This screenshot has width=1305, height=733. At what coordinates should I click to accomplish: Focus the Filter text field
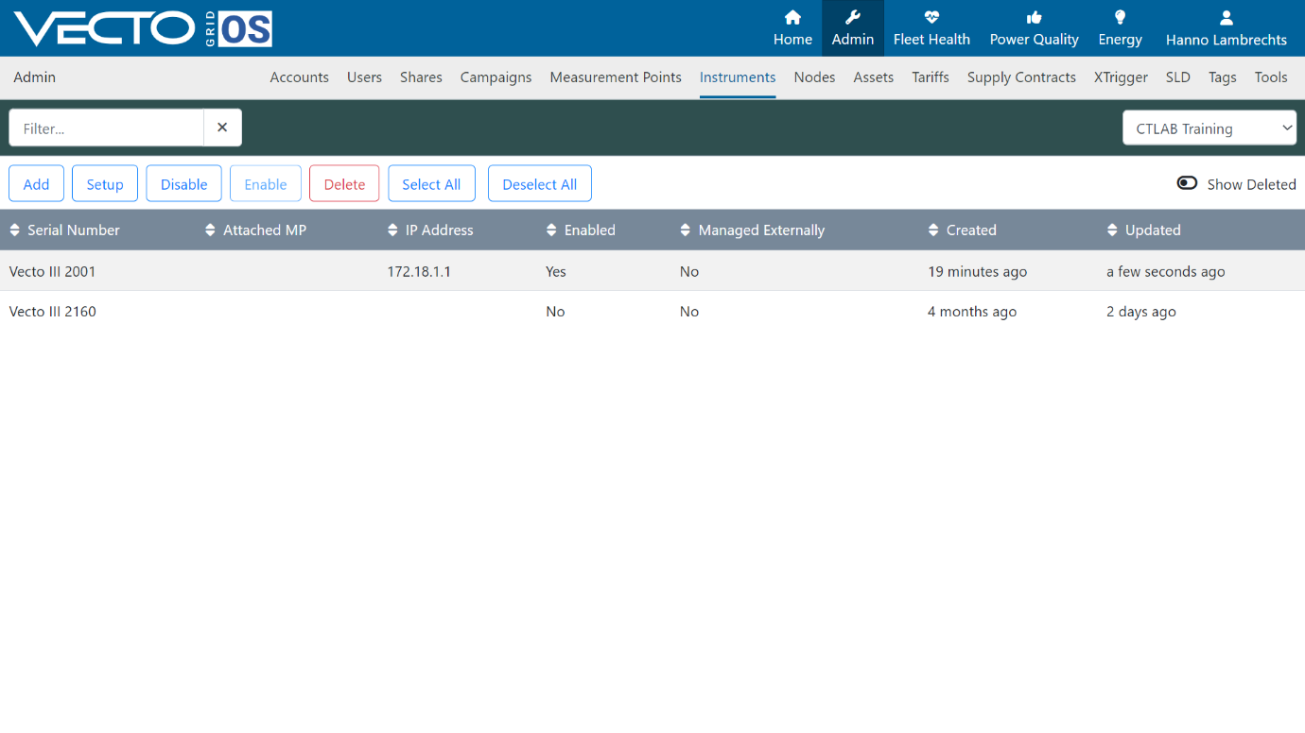[106, 128]
